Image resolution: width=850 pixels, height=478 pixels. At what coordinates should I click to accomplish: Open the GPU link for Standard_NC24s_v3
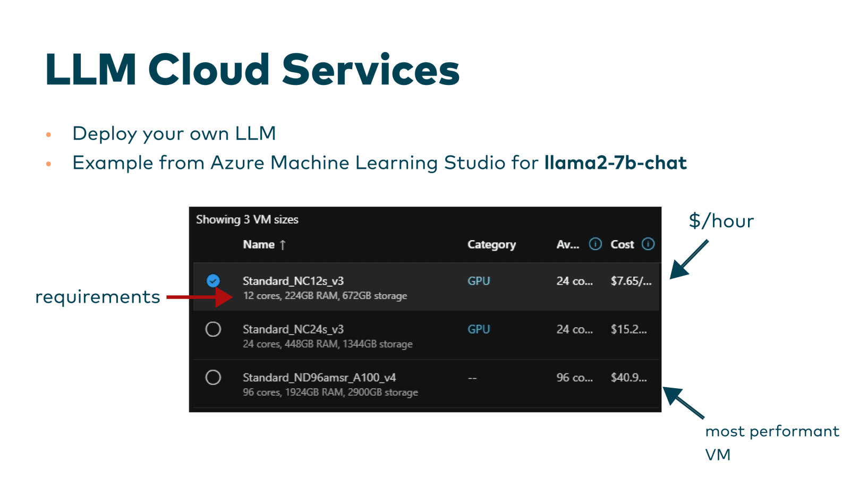click(x=479, y=329)
